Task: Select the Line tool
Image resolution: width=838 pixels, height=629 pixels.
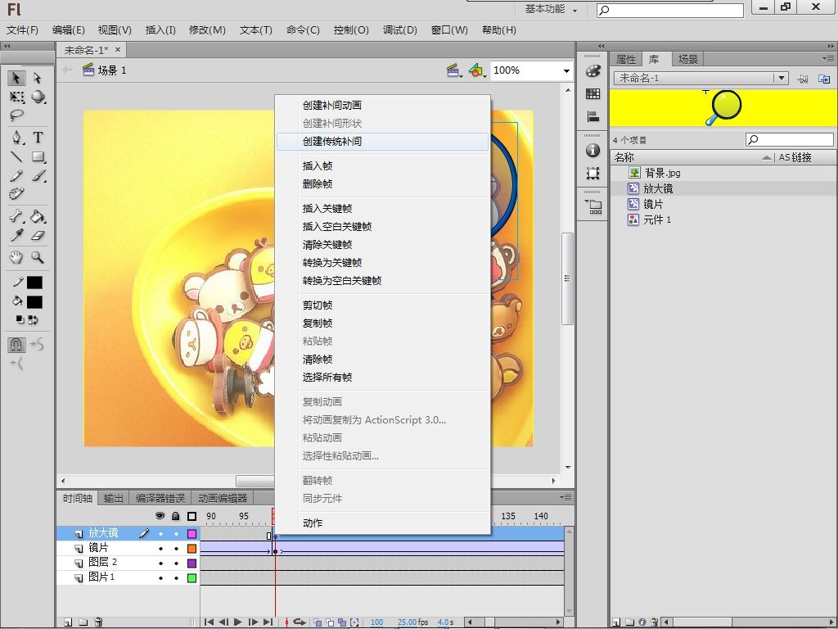Action: coord(16,156)
